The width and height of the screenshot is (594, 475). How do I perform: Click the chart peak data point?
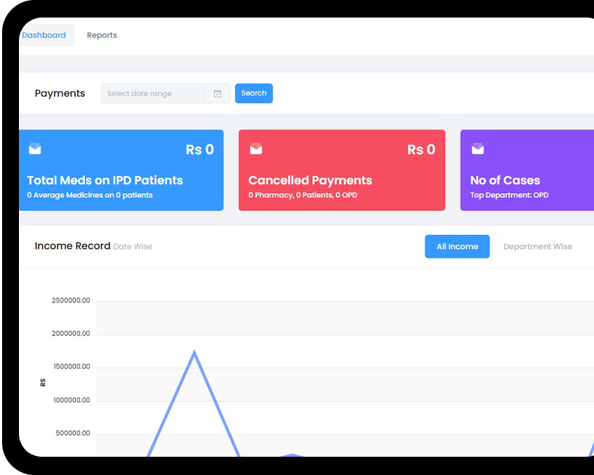tap(194, 351)
